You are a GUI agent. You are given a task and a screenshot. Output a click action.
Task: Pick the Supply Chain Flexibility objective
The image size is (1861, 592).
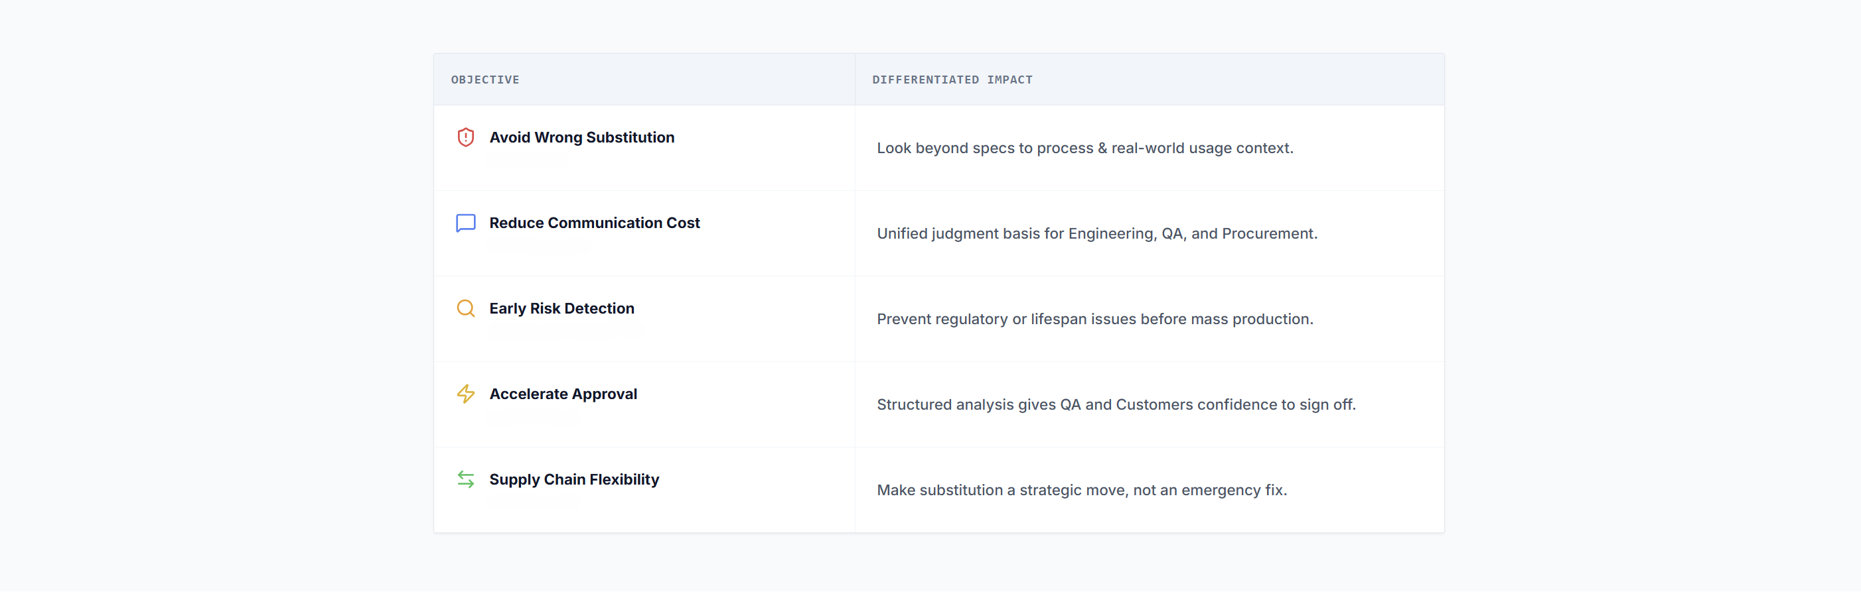tap(573, 479)
